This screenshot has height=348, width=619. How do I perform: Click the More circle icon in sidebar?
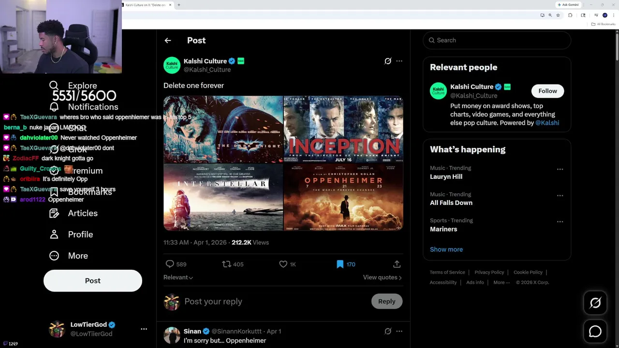pos(54,256)
